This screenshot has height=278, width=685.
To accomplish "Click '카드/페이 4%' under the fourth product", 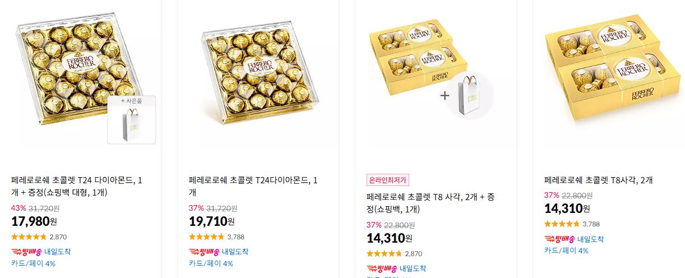I will coord(566,251).
